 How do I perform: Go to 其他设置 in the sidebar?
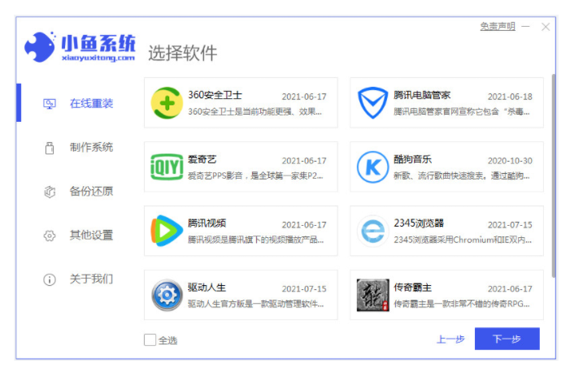click(90, 235)
